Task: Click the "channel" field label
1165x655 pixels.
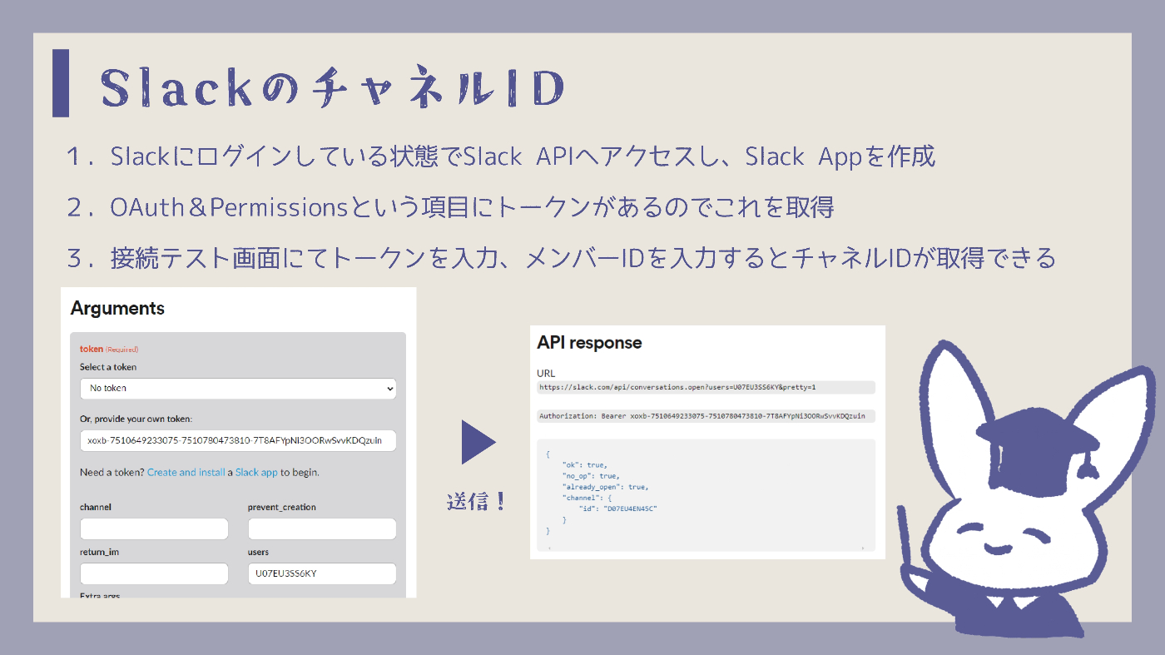Action: tap(96, 507)
